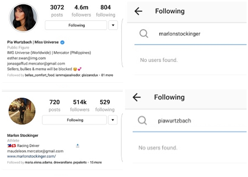Expand suggestions dropdown on Marlon's profile
Viewport: 248px width, 177px height.
pos(113,120)
